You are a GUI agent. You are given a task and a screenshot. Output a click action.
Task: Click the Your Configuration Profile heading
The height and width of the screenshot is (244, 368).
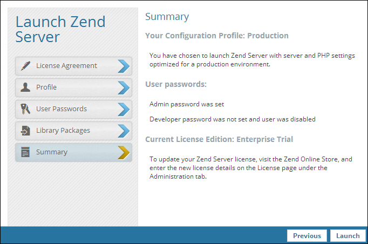[217, 36]
